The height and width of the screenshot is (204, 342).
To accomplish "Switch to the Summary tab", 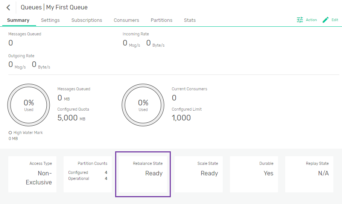I will click(x=18, y=20).
